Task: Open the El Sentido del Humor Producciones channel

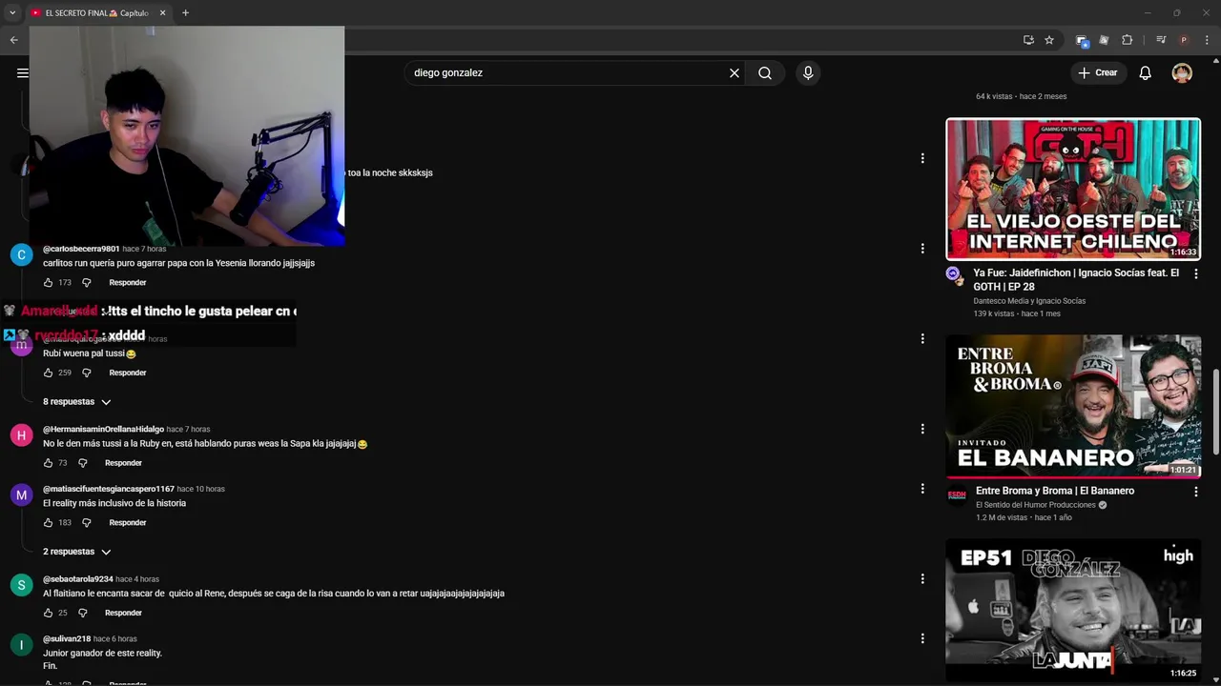Action: click(1036, 505)
